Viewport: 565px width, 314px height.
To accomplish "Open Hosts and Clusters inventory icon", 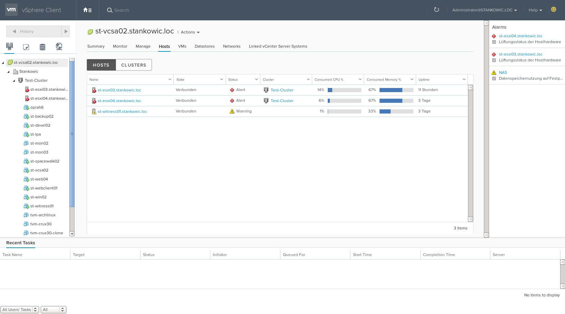I will point(9,46).
